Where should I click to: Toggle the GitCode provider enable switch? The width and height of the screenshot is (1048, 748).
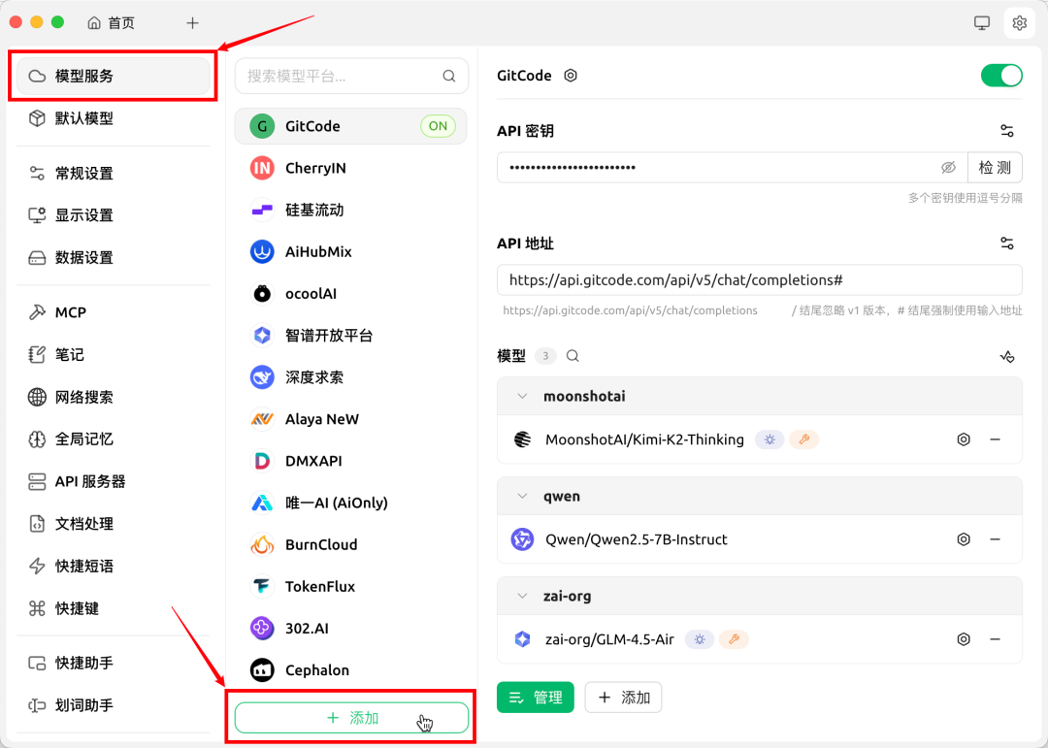coord(1001,76)
